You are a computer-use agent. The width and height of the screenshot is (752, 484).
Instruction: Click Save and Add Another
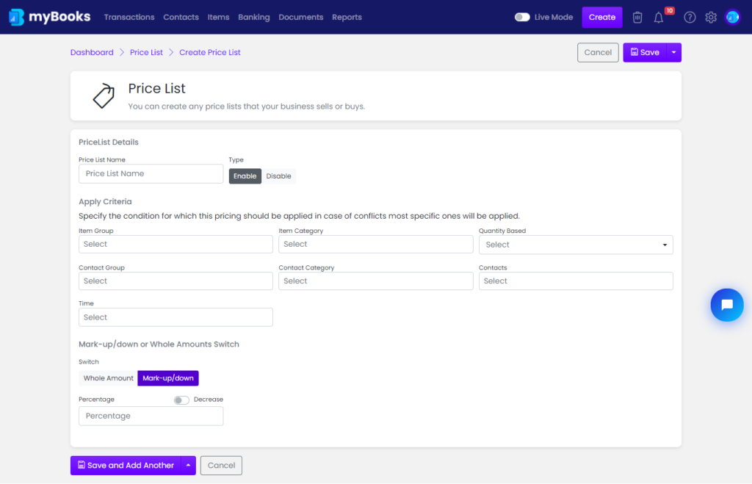(126, 466)
